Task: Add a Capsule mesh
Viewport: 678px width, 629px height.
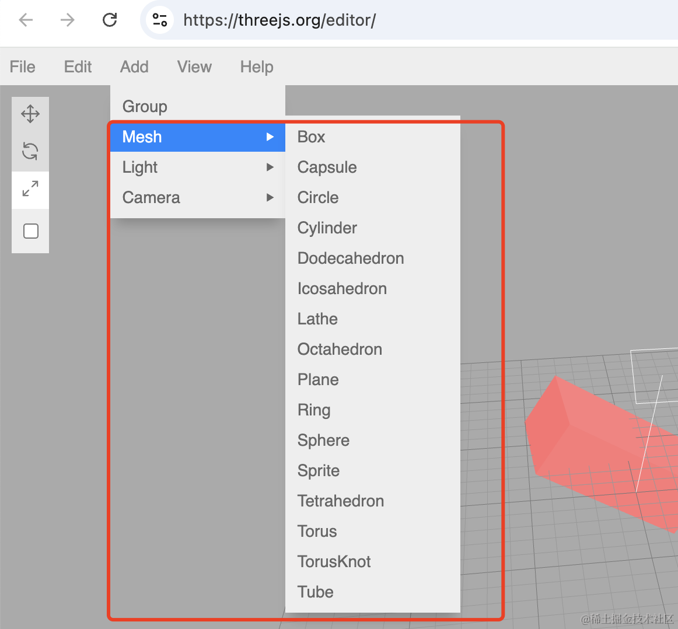Action: click(373, 167)
